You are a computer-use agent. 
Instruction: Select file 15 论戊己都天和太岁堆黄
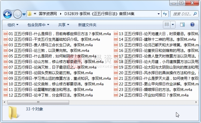click(156, 45)
